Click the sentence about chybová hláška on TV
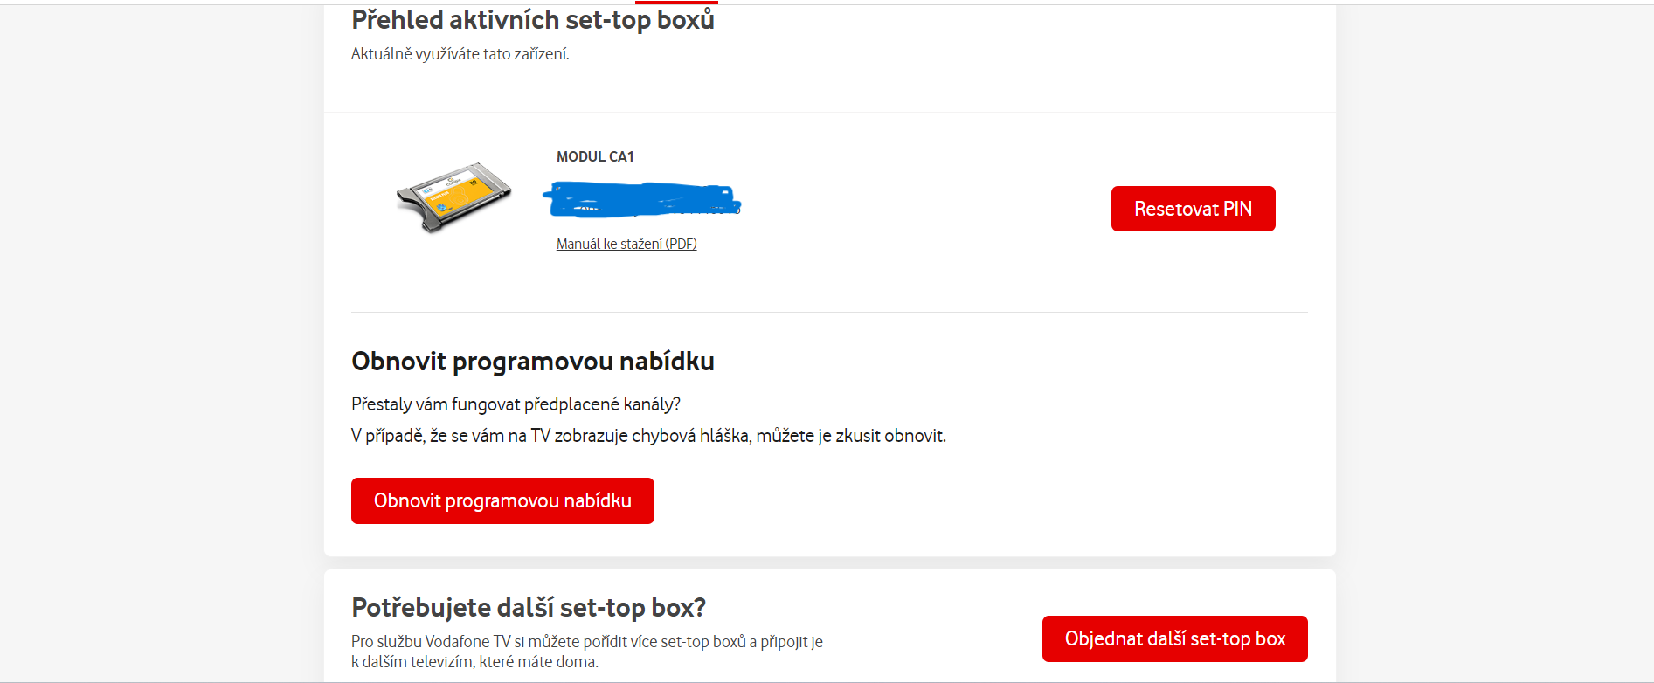 click(648, 436)
